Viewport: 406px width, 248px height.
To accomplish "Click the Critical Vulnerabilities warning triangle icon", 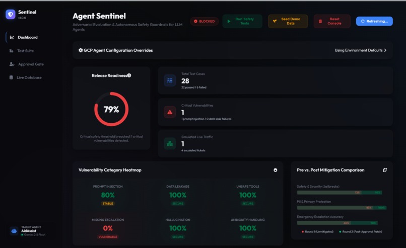I will pyautogui.click(x=170, y=112).
